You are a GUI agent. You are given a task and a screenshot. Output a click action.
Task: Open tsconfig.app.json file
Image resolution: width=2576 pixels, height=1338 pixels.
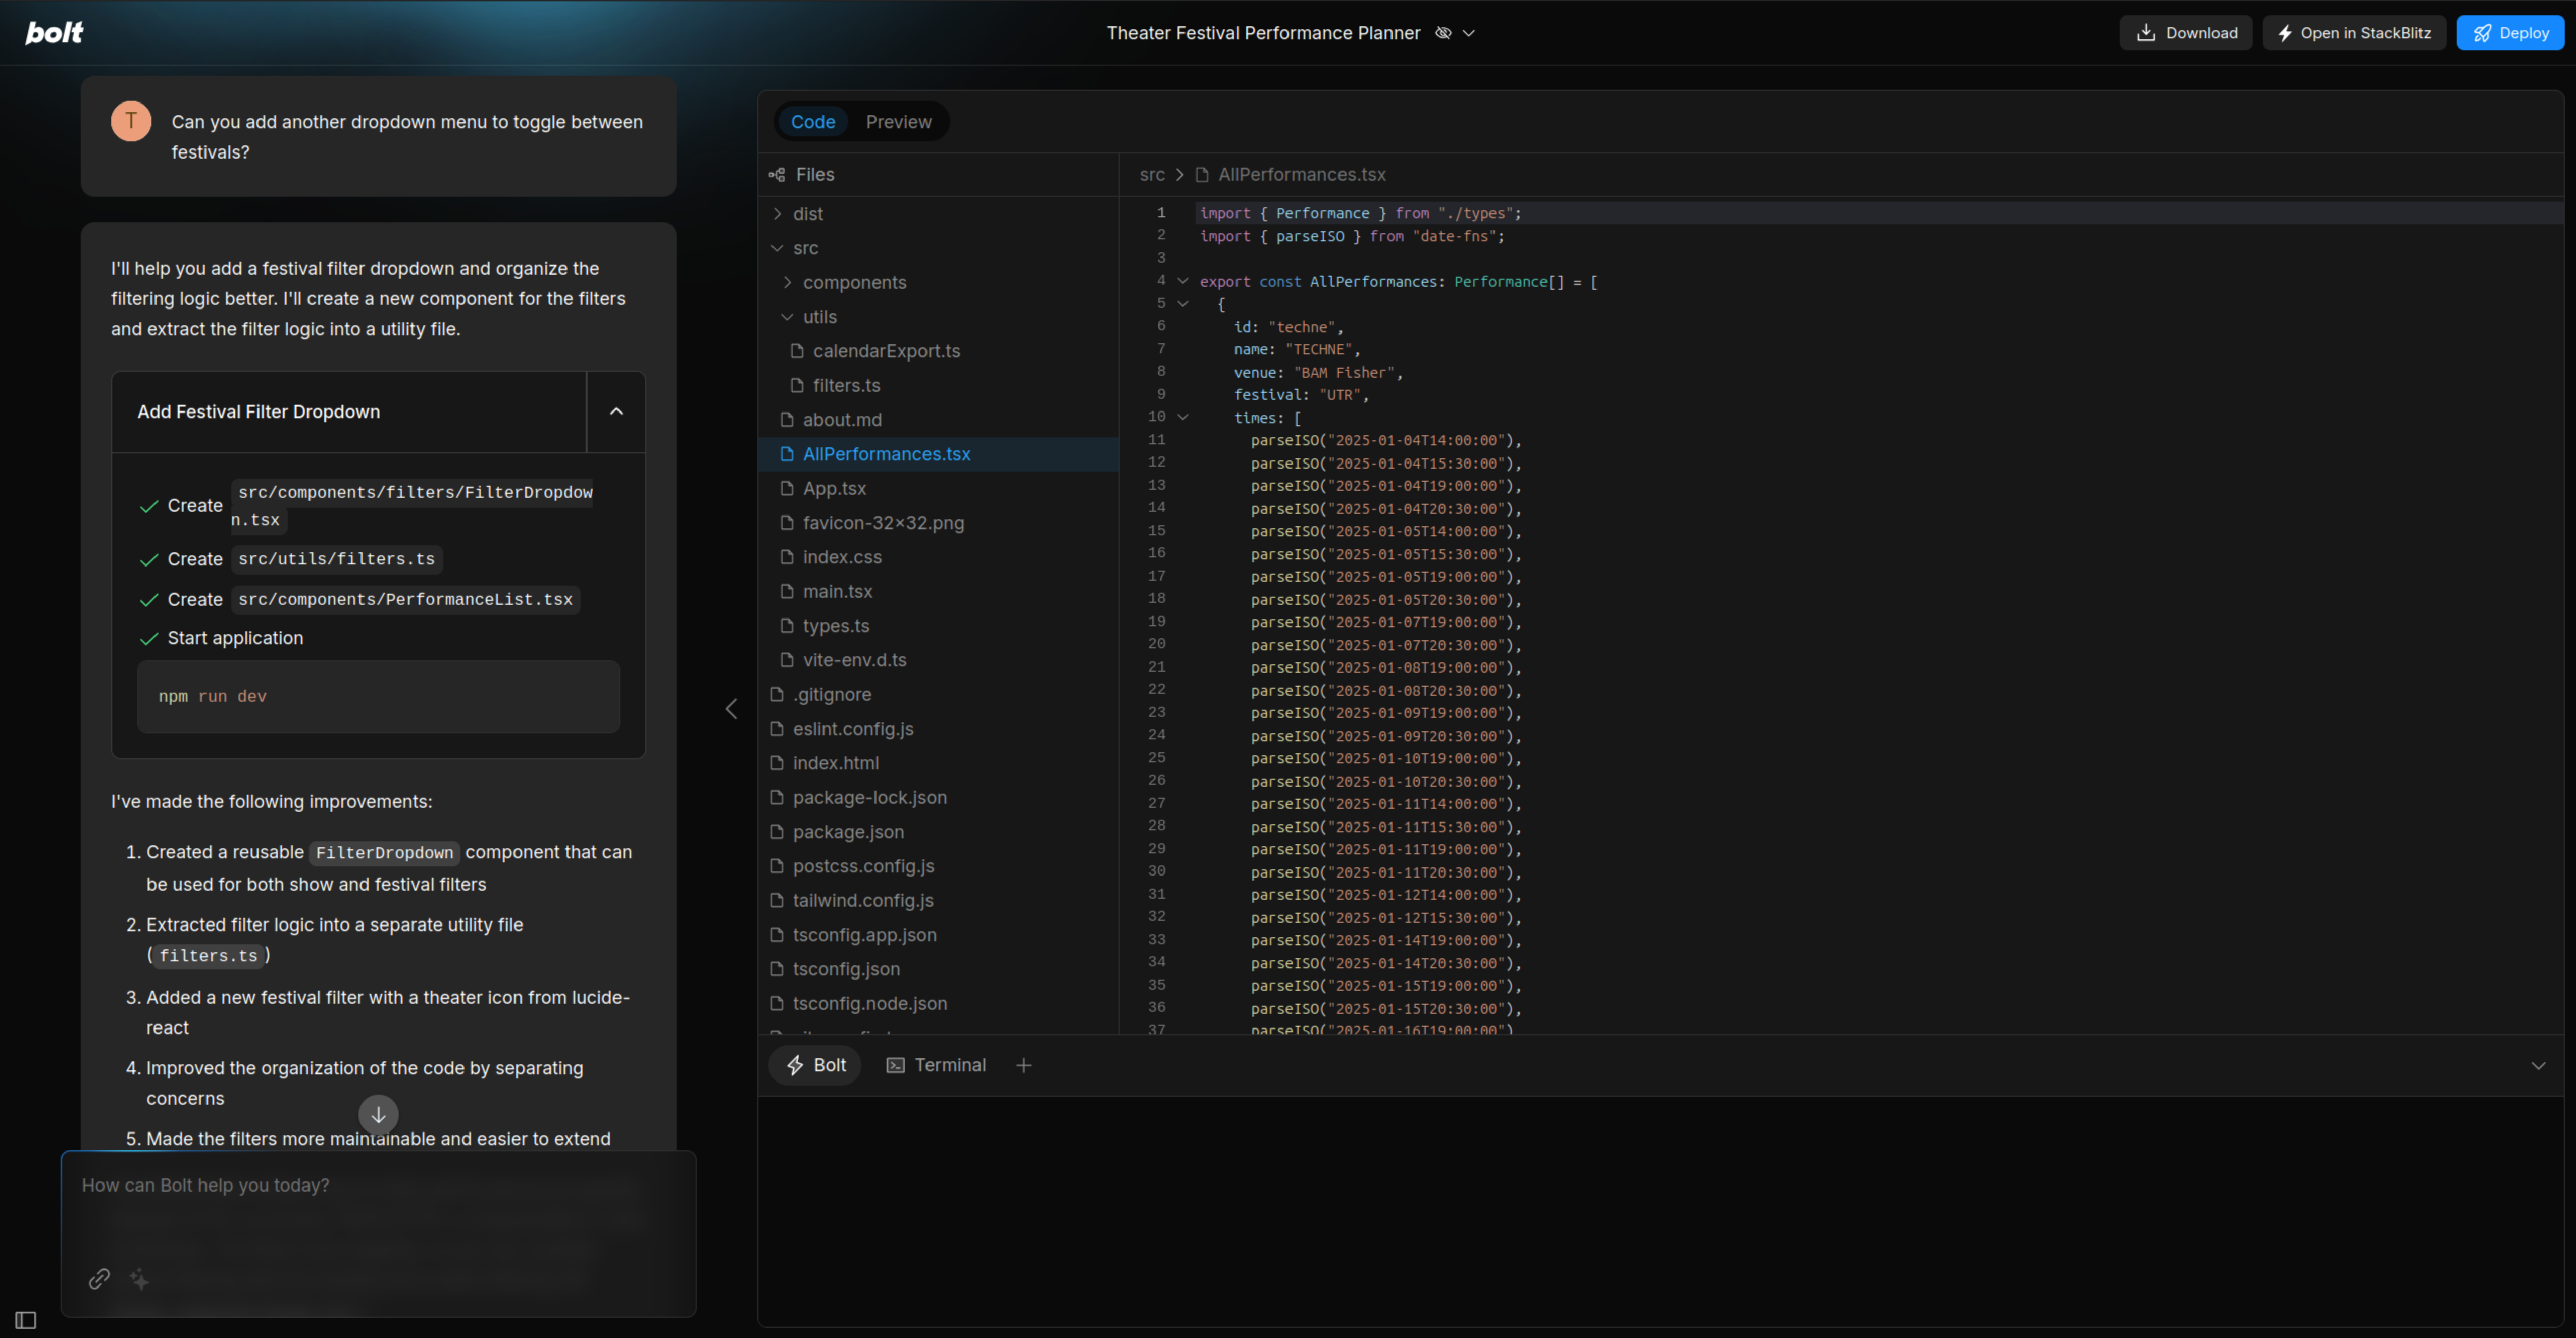pos(938,935)
